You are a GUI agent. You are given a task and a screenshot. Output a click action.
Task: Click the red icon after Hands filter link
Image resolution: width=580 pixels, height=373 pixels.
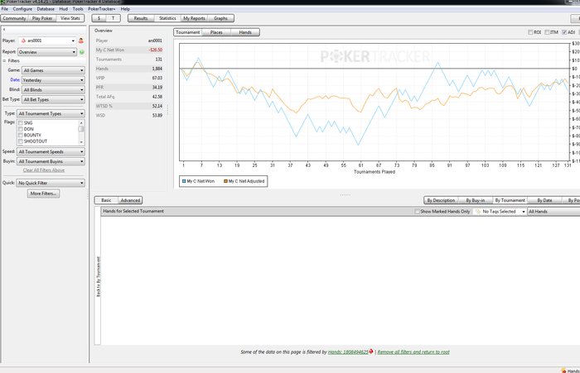point(371,351)
